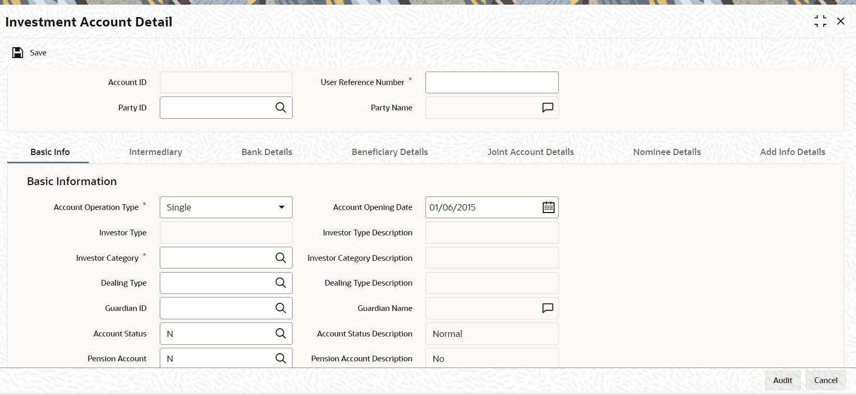
Task: Click the Cancel button
Action: click(x=826, y=380)
